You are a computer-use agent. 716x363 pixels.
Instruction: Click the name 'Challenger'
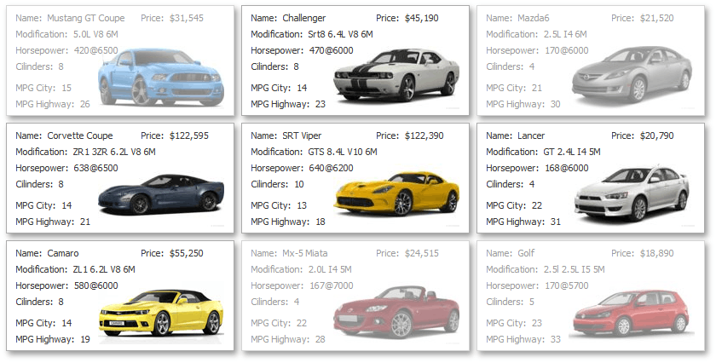point(304,18)
